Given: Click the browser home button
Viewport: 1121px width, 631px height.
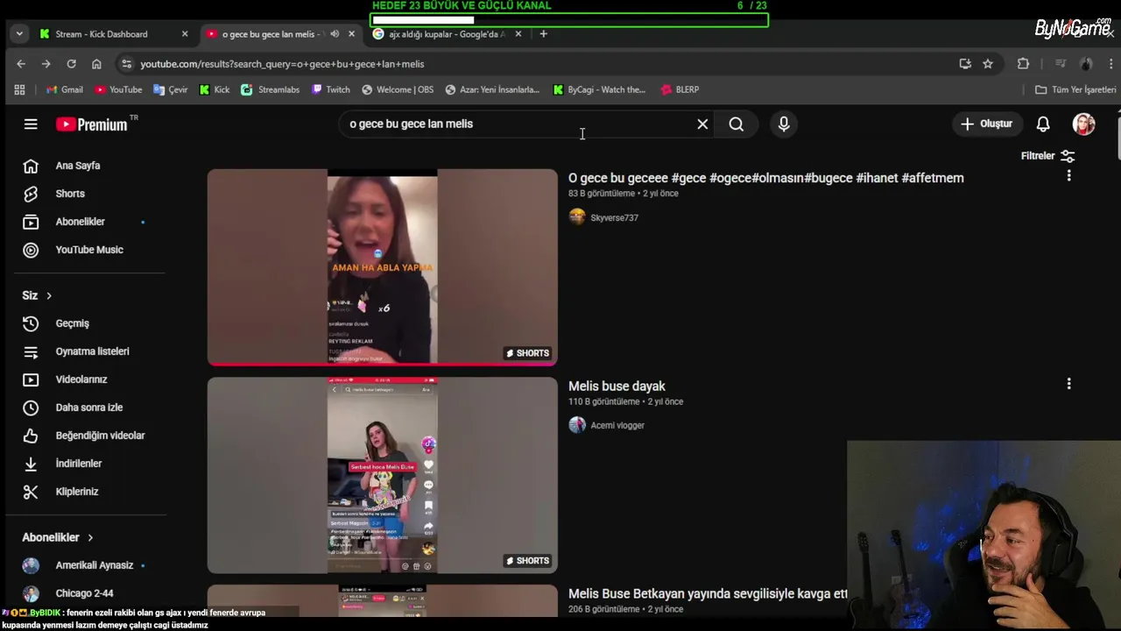Looking at the screenshot, I should [96, 64].
